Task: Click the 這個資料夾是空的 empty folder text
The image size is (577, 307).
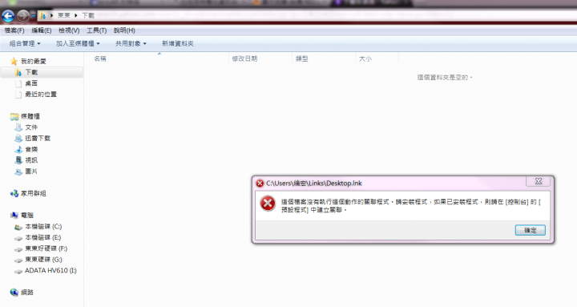Action: coord(445,77)
